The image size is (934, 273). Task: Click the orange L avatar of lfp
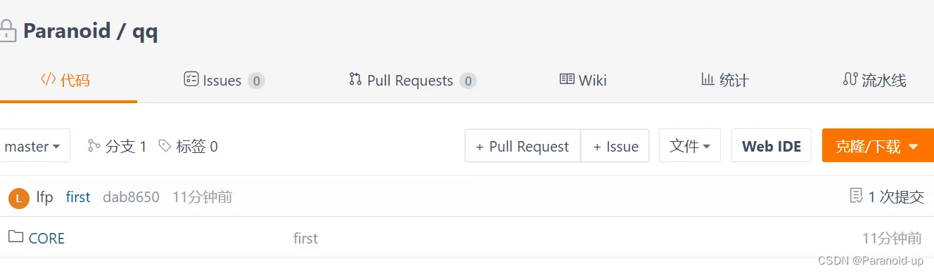(x=18, y=198)
